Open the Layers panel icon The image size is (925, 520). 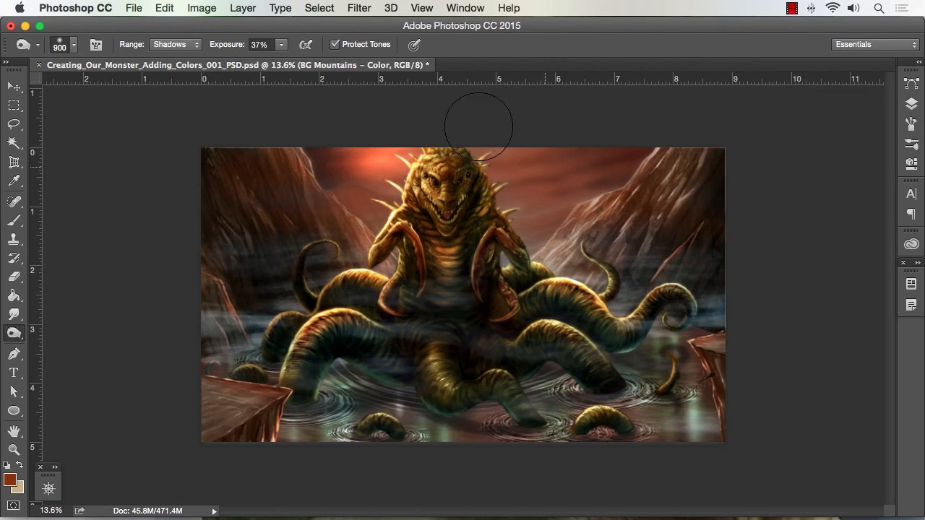[911, 104]
